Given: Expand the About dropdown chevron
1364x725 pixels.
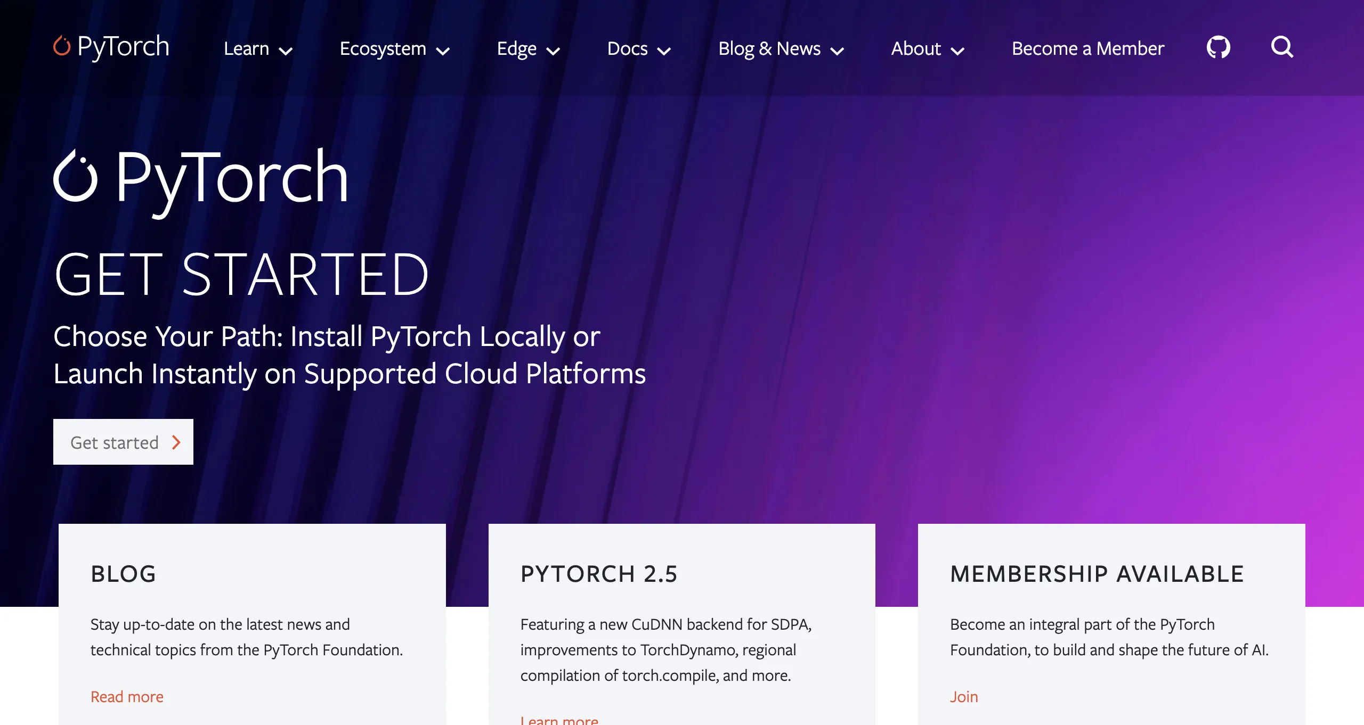Looking at the screenshot, I should click(957, 51).
